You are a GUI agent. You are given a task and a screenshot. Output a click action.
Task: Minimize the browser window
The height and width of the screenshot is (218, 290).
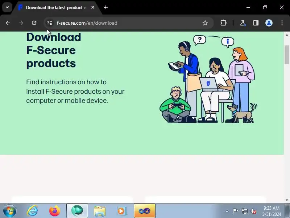(248, 7)
